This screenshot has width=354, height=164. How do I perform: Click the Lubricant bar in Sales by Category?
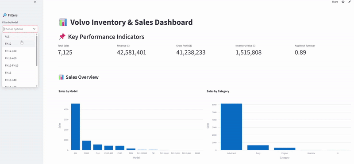tap(231, 127)
